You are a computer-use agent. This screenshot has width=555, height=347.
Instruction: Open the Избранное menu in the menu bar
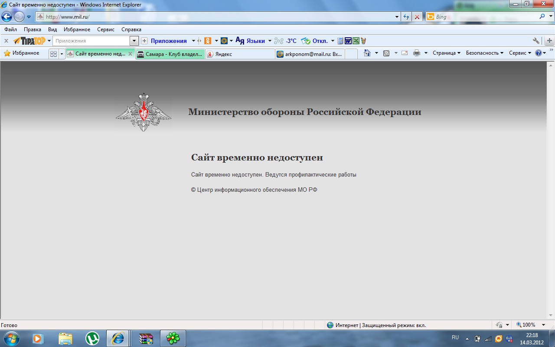pyautogui.click(x=77, y=29)
